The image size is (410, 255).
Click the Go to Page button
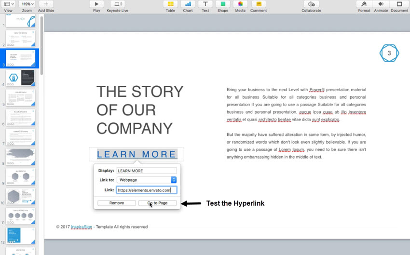click(x=157, y=203)
